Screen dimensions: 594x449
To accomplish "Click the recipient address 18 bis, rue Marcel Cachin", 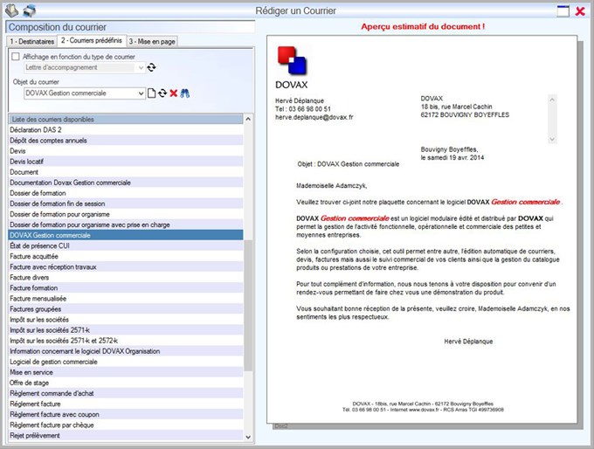I will point(457,107).
